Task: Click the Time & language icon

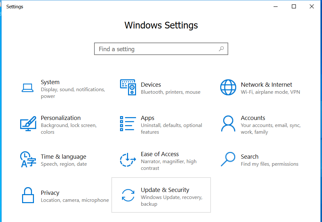Action: [x=28, y=160]
